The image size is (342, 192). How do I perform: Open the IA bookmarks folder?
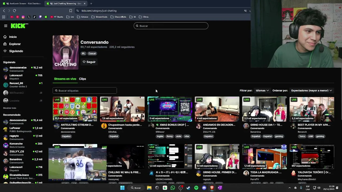coord(133,17)
